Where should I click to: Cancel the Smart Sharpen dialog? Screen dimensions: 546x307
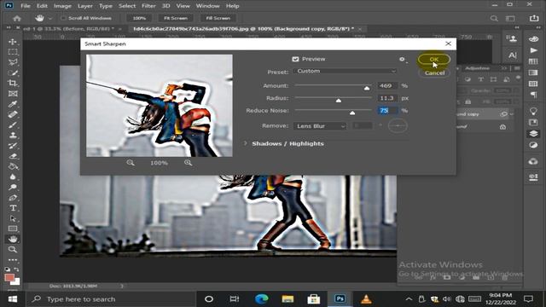click(x=434, y=72)
